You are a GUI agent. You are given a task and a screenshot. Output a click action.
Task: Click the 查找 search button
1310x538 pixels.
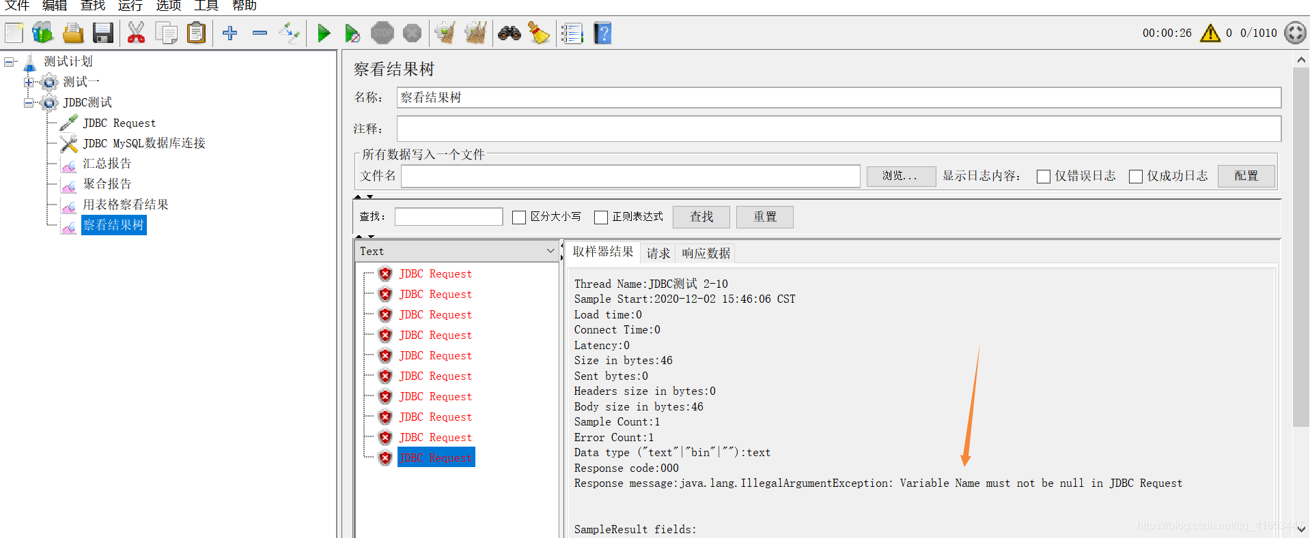(x=701, y=217)
